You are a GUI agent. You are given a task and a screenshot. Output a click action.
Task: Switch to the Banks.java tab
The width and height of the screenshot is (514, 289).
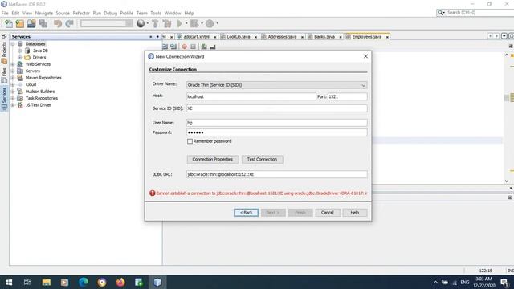click(324, 37)
